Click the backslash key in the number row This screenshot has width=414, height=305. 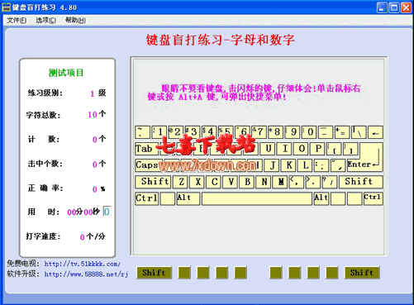point(359,132)
